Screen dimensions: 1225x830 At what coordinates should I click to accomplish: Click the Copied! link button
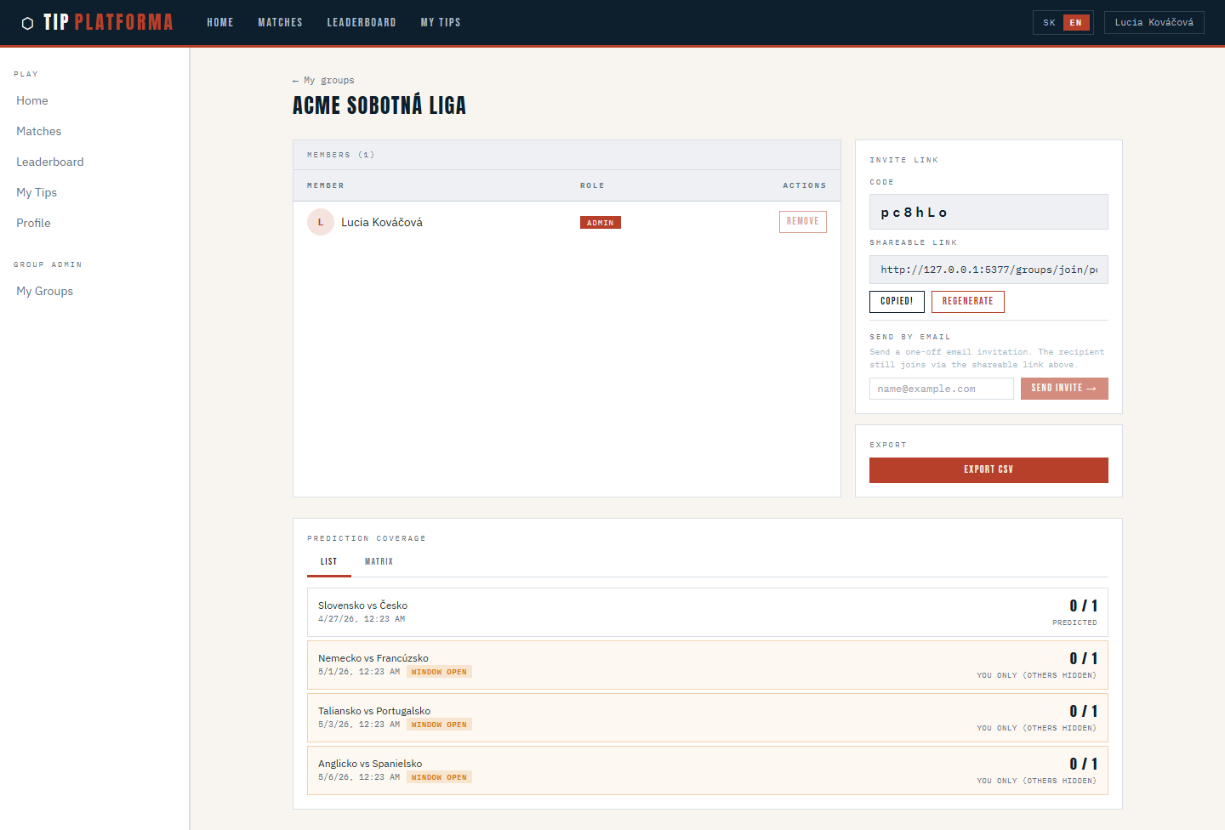click(x=896, y=302)
